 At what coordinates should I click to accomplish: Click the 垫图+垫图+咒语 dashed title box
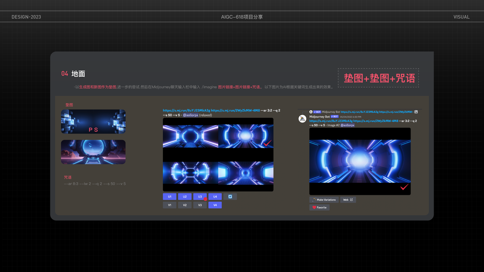tap(378, 78)
